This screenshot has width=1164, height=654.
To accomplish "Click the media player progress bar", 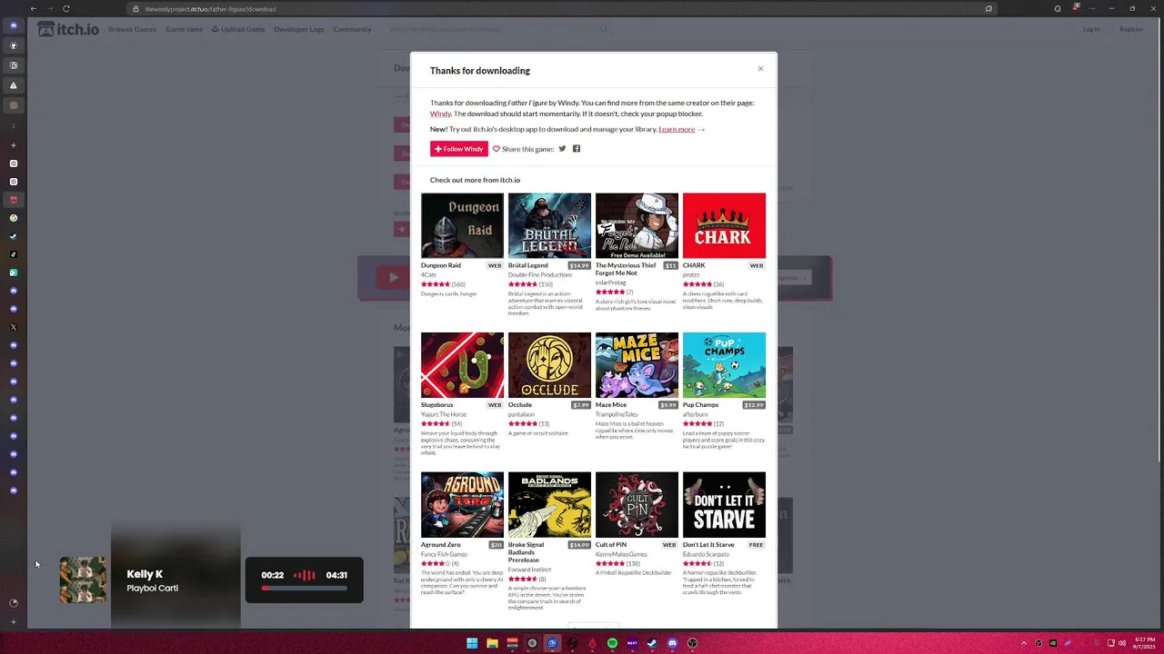I will (305, 588).
